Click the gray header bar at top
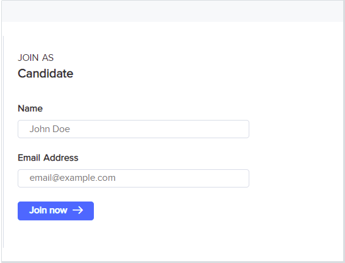The height and width of the screenshot is (263, 345). click(172, 11)
